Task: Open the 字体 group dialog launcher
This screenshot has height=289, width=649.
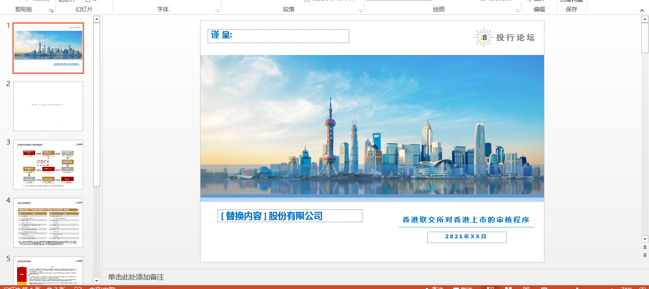Action: click(x=217, y=10)
